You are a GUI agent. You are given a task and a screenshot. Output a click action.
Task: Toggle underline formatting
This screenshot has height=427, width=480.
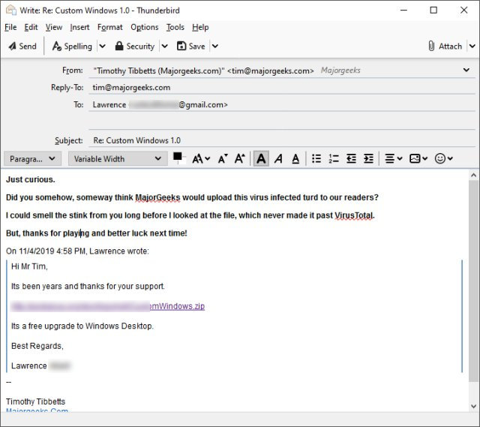point(295,158)
